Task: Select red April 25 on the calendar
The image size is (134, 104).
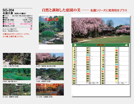Action: point(116,67)
